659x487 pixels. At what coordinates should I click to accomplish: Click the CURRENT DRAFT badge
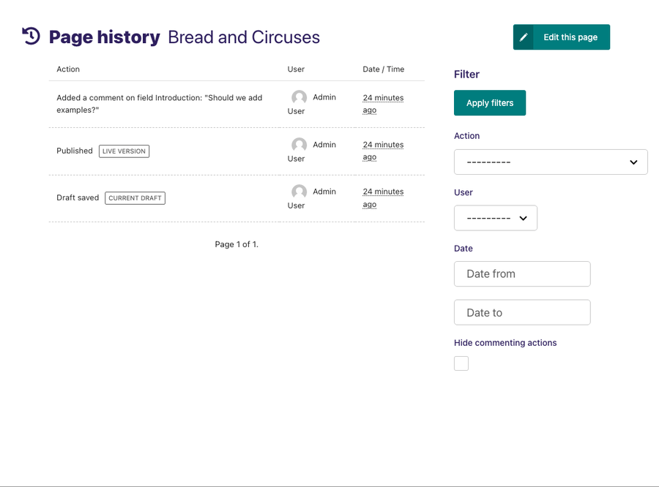point(135,198)
